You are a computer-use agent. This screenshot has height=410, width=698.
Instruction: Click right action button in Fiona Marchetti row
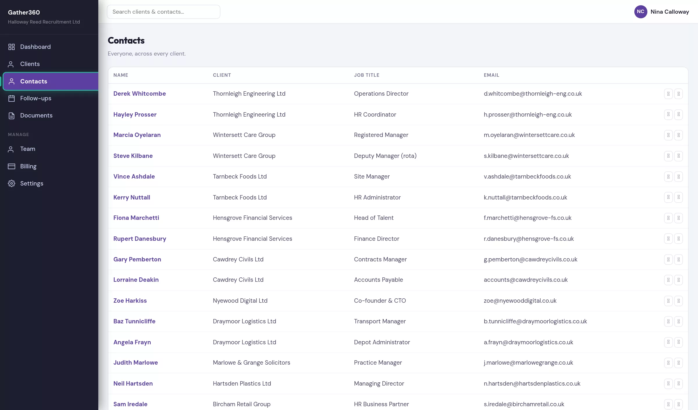679,218
